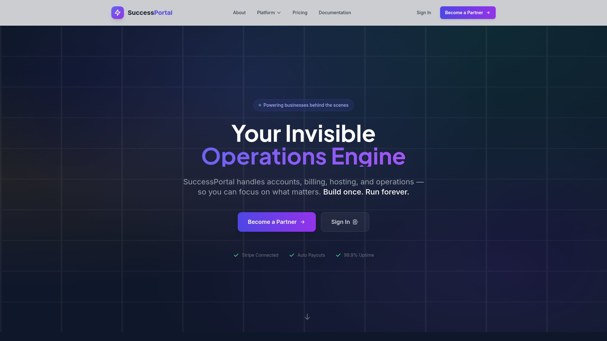Image resolution: width=607 pixels, height=341 pixels.
Task: Click the downward scroll arrow below the hero
Action: pos(307,317)
